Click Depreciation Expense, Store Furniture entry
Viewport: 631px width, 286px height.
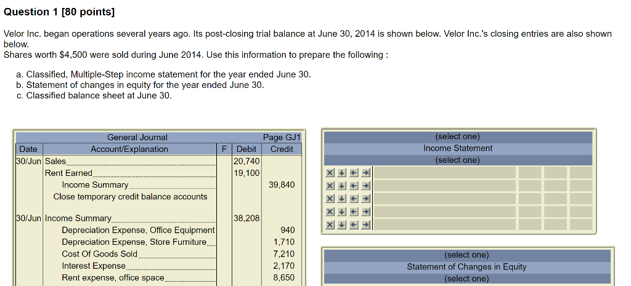point(134,242)
